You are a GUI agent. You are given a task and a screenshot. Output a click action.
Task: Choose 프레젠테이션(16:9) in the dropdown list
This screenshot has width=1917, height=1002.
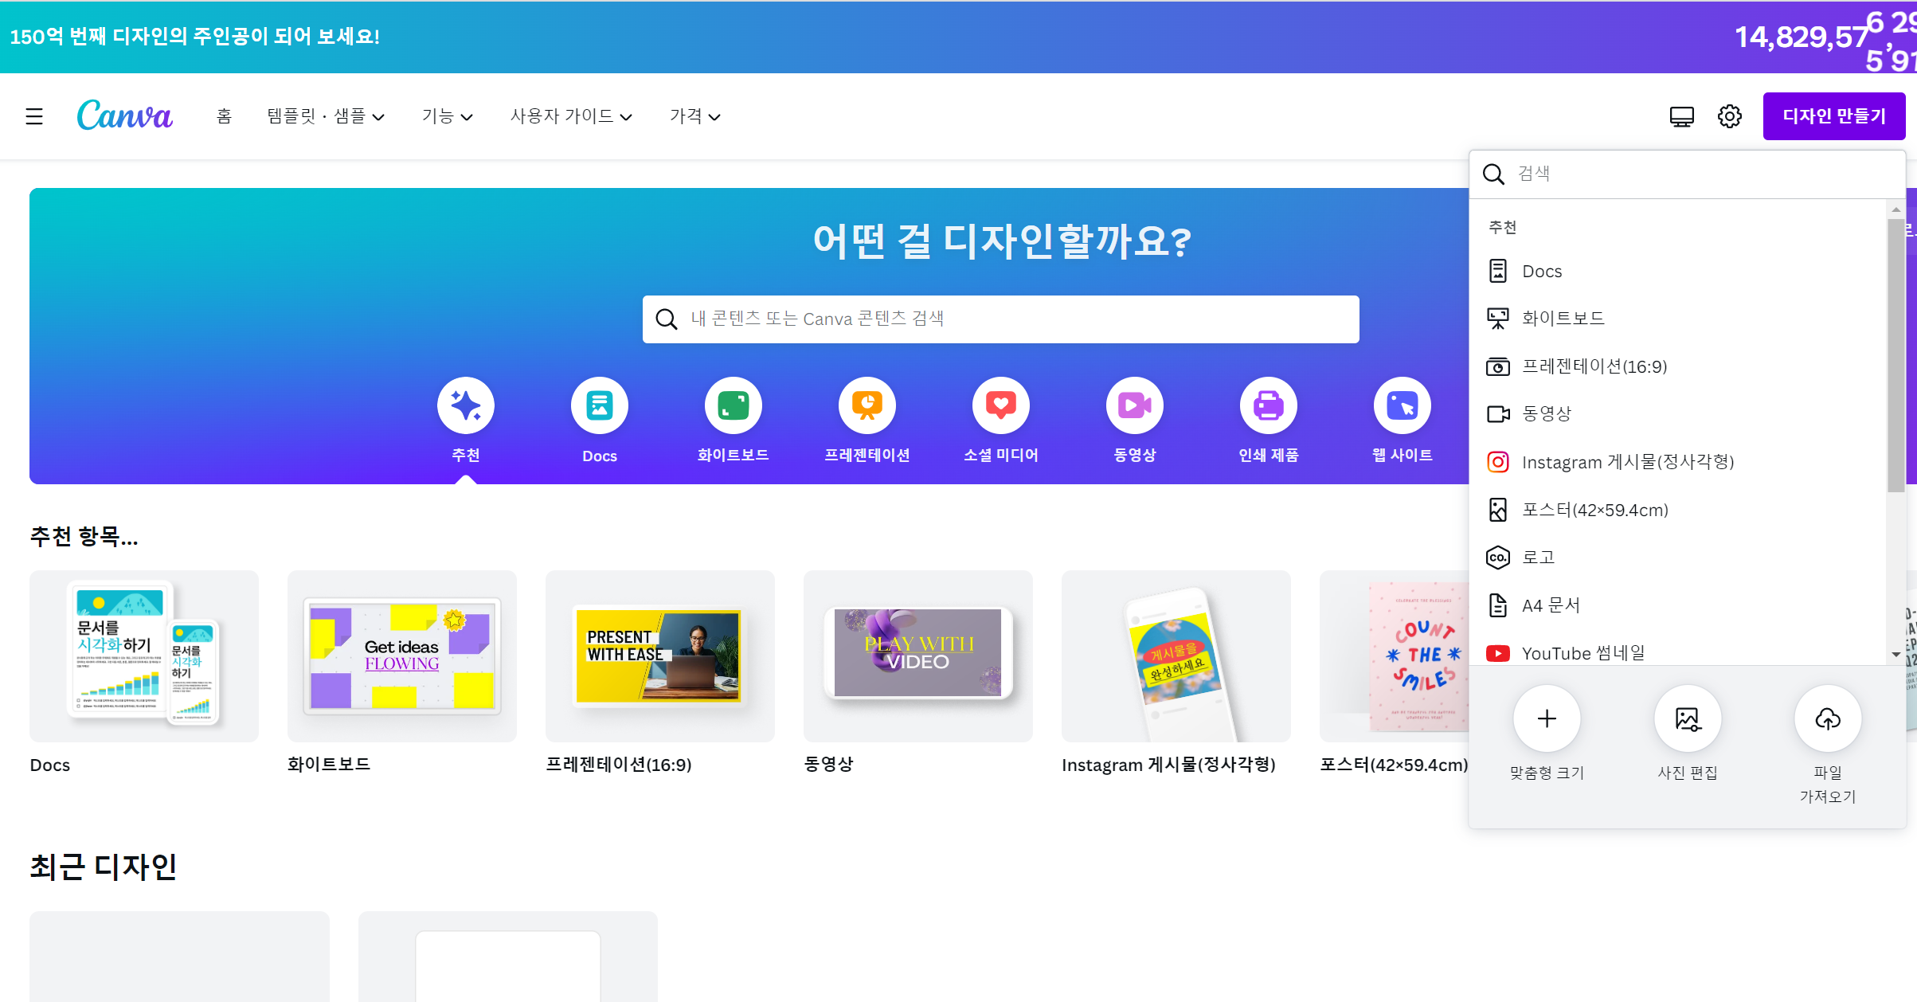click(x=1678, y=366)
